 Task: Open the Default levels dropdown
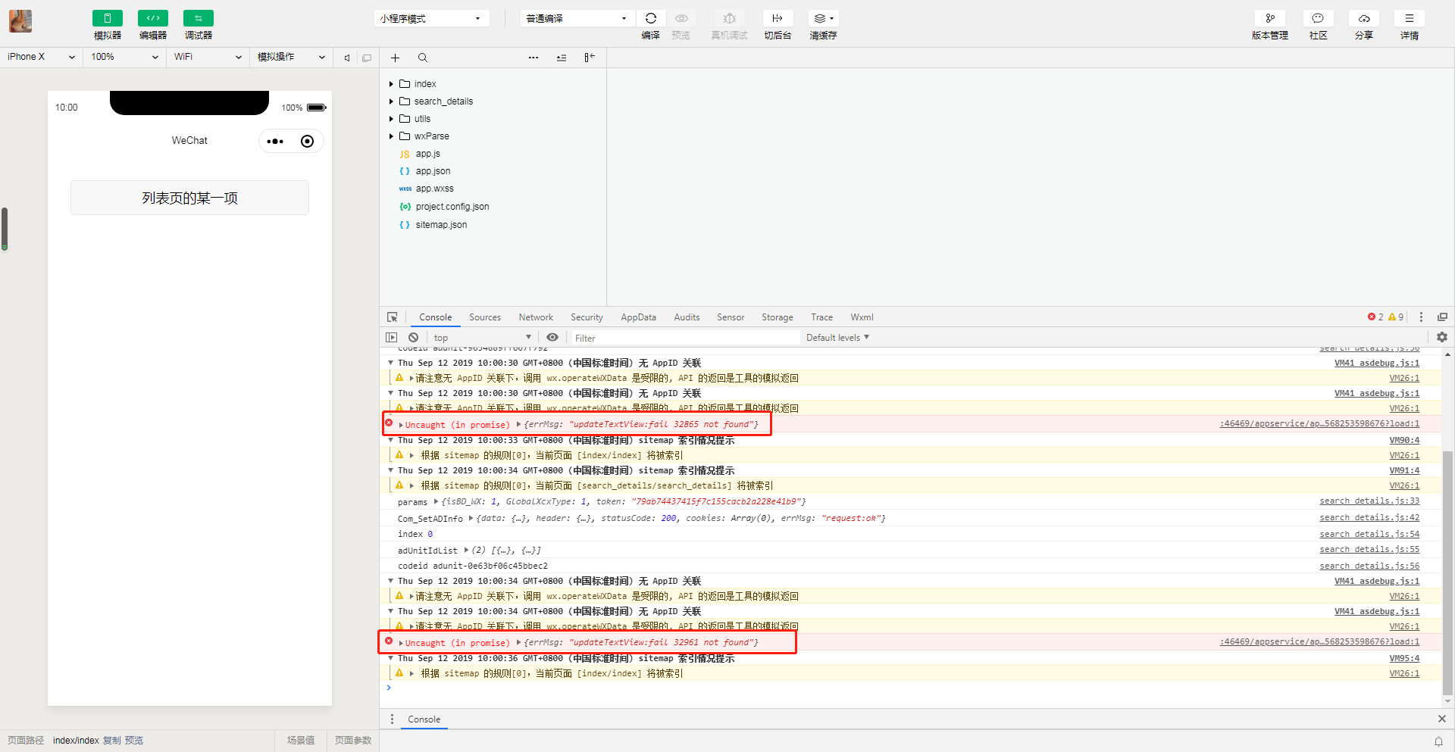[837, 338]
